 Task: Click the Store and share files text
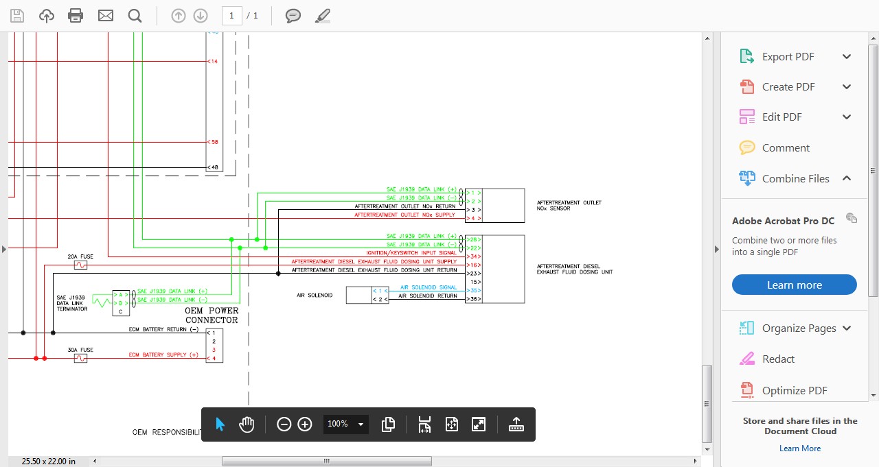[800, 426]
